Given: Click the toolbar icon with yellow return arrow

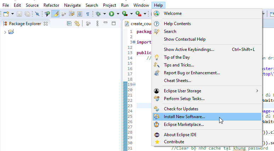Looking at the screenshot, I should point(72,14).
